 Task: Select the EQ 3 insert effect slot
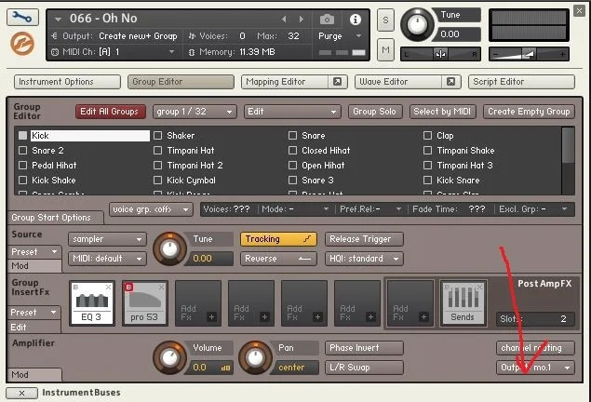[92, 303]
